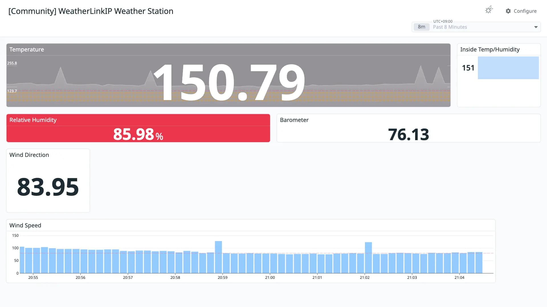Image resolution: width=547 pixels, height=307 pixels.
Task: Click the 123.7 axis label in Temperature
Action: point(12,91)
